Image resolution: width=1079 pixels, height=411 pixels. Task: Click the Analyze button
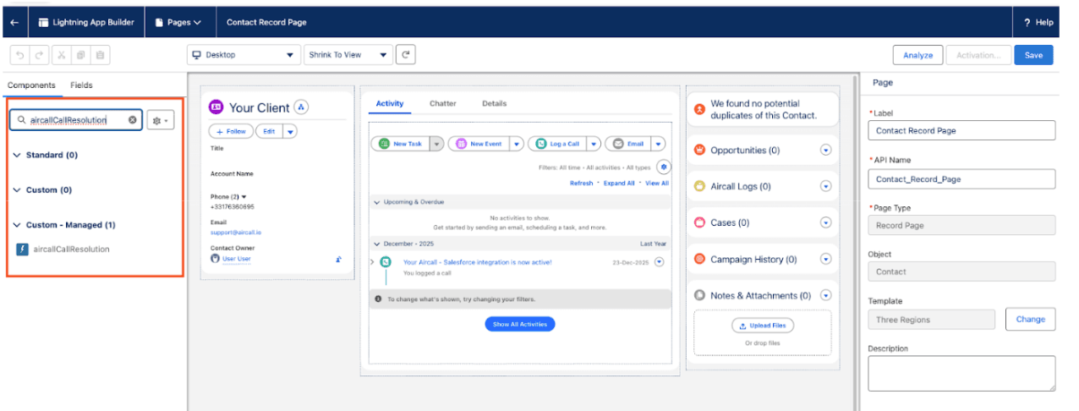point(917,55)
